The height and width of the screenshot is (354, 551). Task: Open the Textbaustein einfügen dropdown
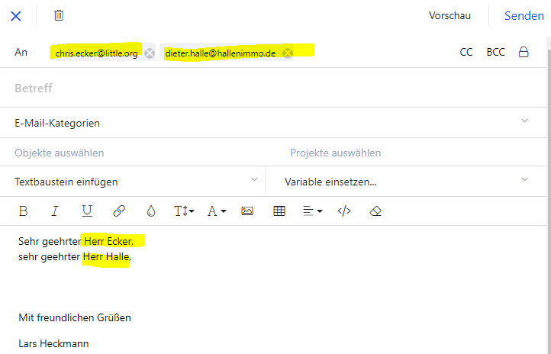click(255, 180)
